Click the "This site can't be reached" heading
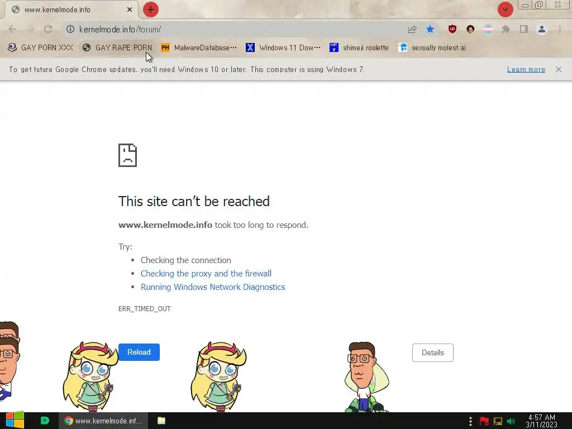The image size is (572, 429). [x=194, y=201]
